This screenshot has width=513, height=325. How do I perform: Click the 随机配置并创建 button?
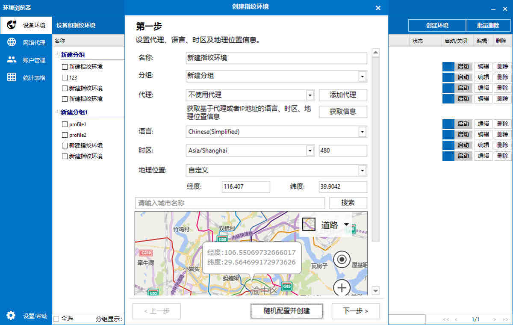[x=286, y=311]
